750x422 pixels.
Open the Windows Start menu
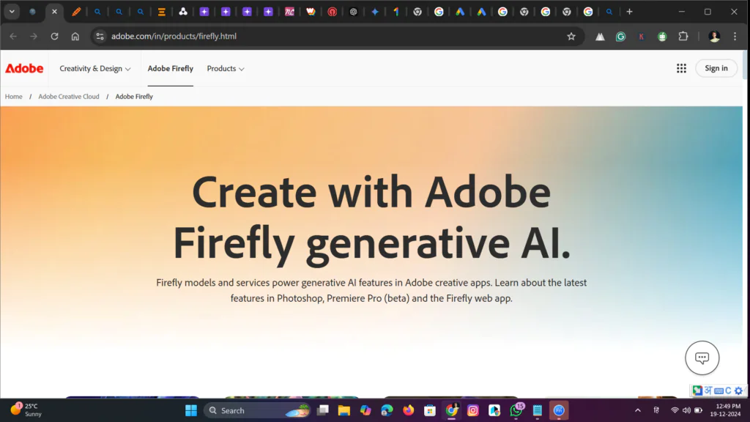pyautogui.click(x=191, y=410)
